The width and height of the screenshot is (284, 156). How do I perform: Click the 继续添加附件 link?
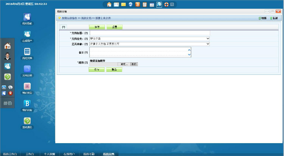[97, 61]
